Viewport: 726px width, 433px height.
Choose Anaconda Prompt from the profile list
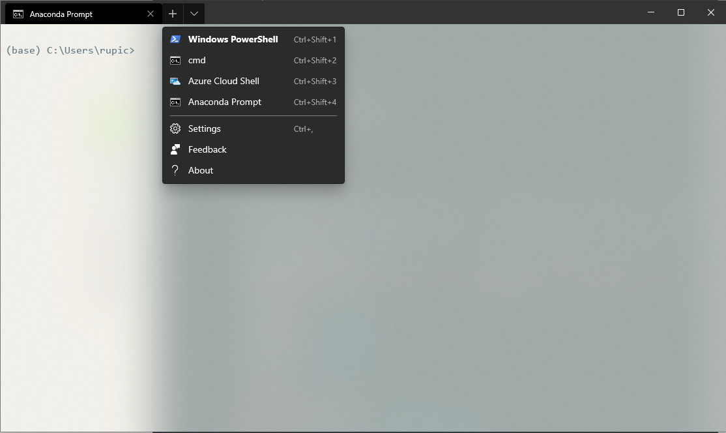[254, 102]
